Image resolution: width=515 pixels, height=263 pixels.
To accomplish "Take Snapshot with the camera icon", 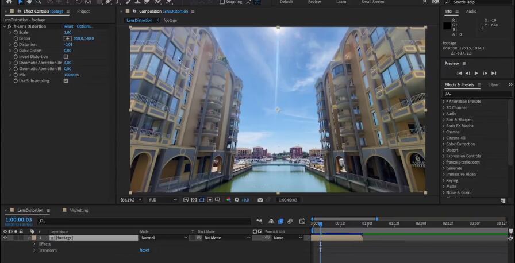I will [260, 200].
